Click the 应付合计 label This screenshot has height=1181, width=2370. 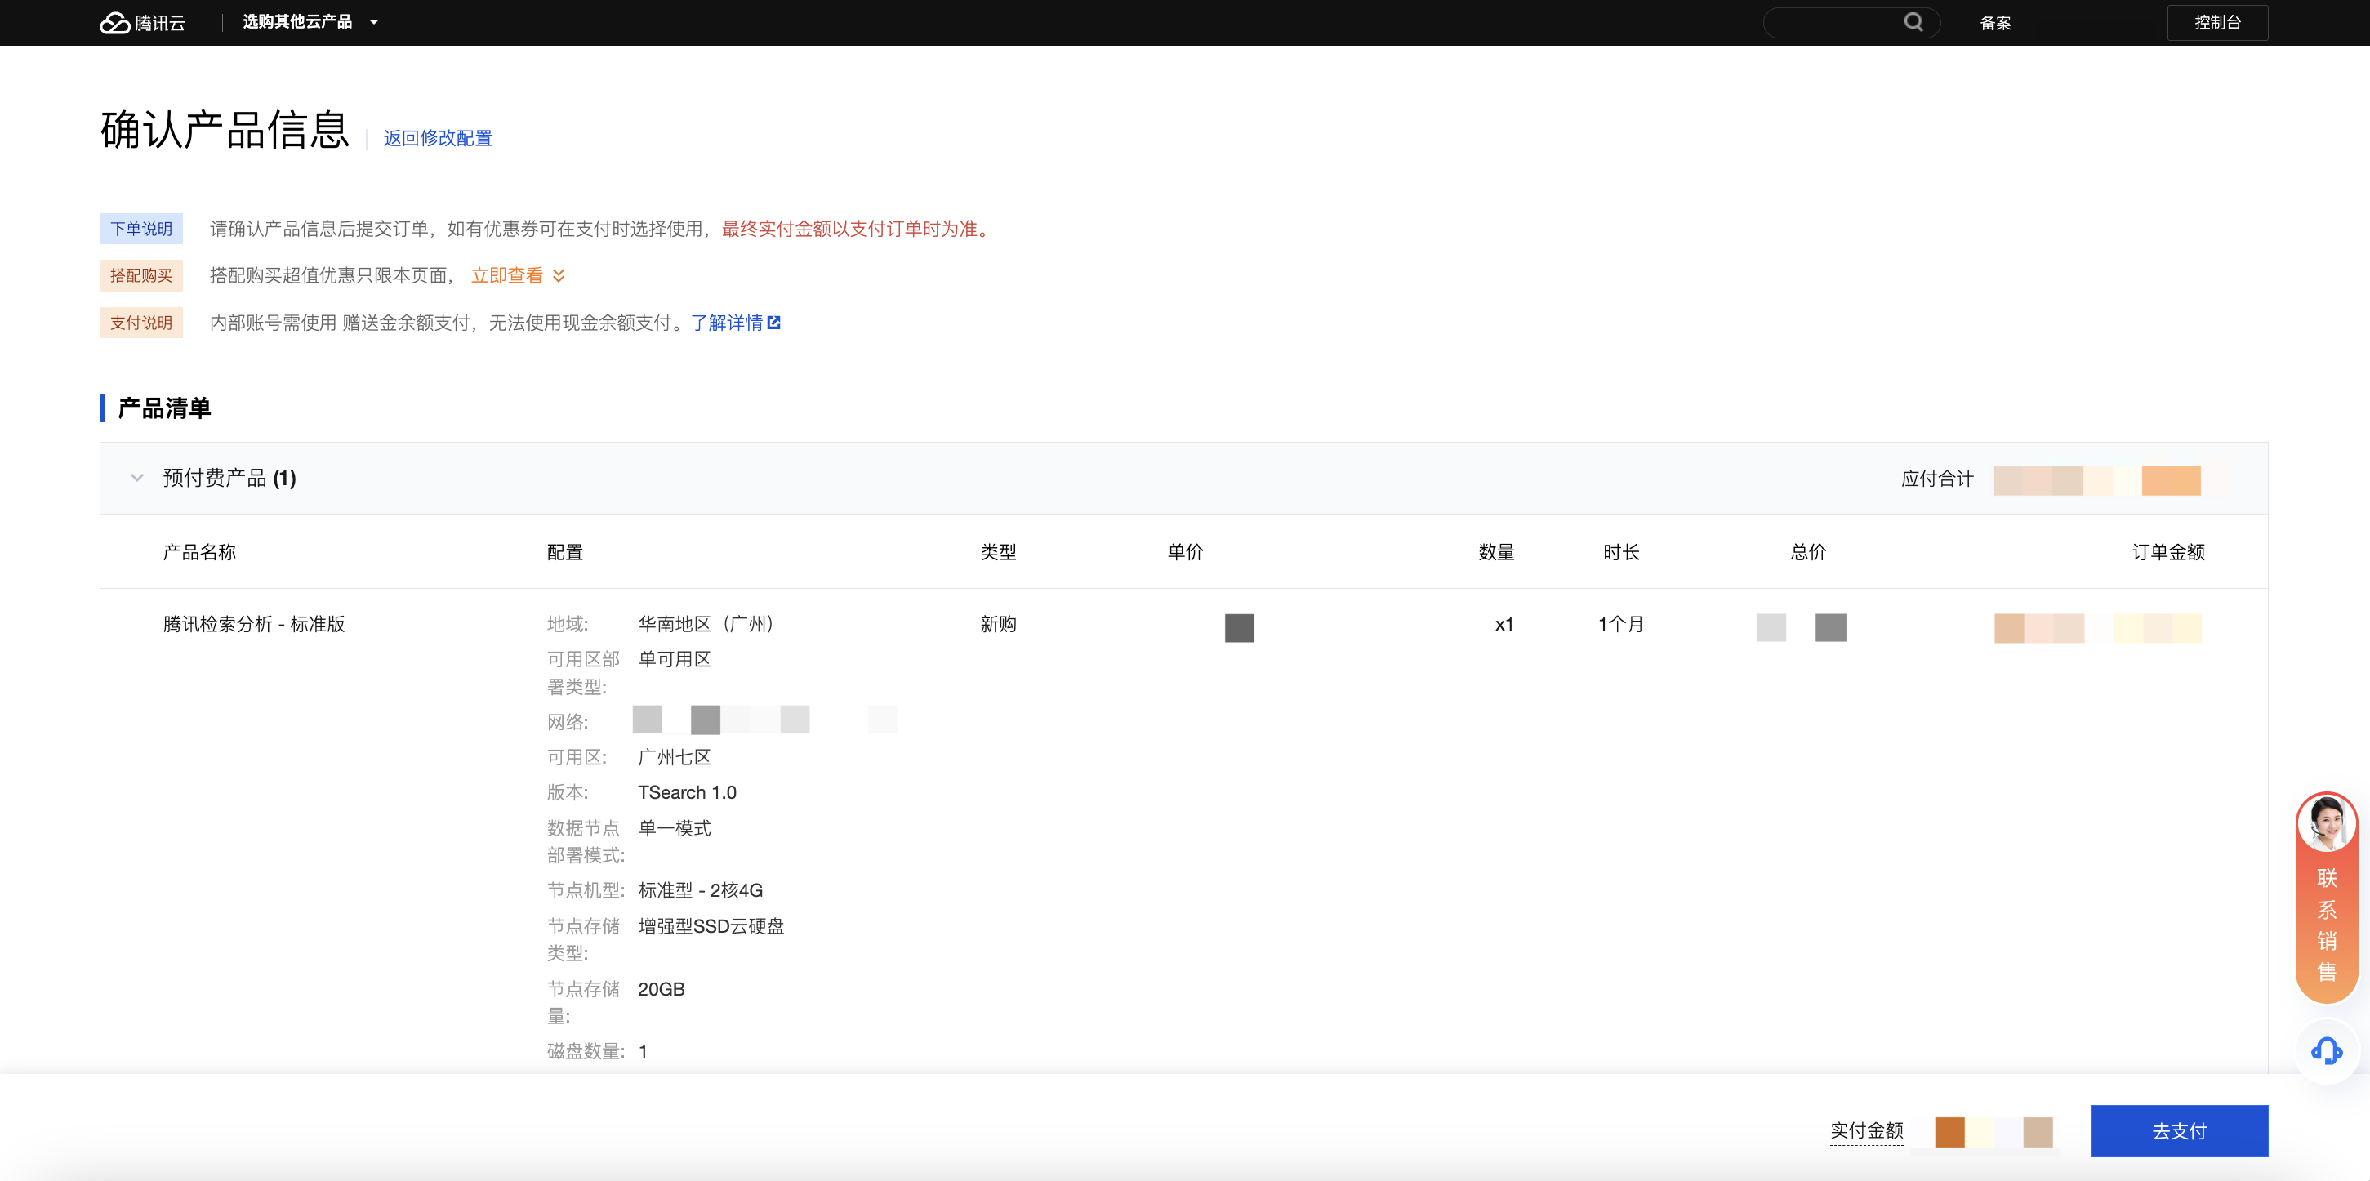coord(1938,479)
